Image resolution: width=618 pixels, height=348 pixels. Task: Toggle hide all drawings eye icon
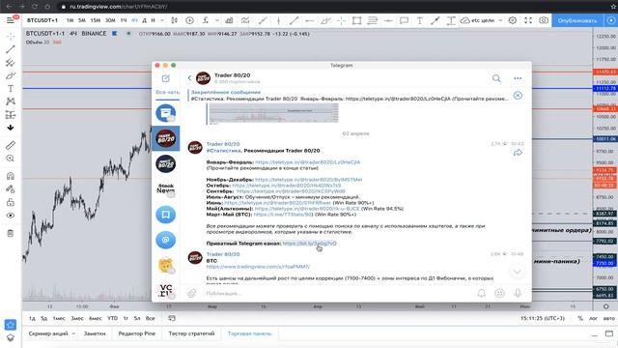[x=11, y=216]
